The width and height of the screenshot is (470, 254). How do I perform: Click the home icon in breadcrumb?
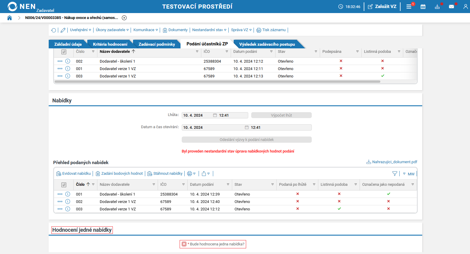[10, 18]
